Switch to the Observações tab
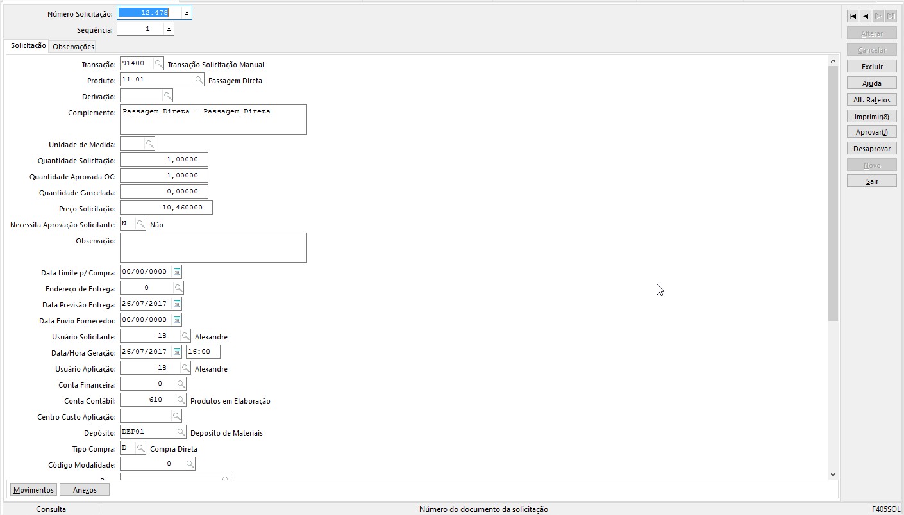The width and height of the screenshot is (904, 515). (73, 47)
